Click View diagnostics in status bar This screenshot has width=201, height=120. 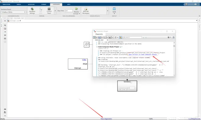point(106,119)
